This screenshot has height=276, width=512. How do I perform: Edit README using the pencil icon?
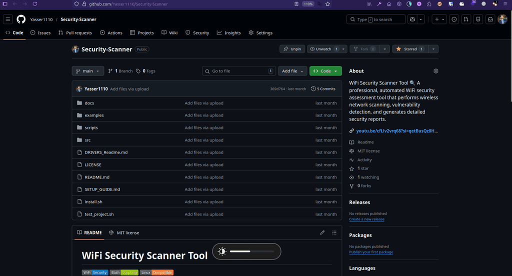[322, 232]
